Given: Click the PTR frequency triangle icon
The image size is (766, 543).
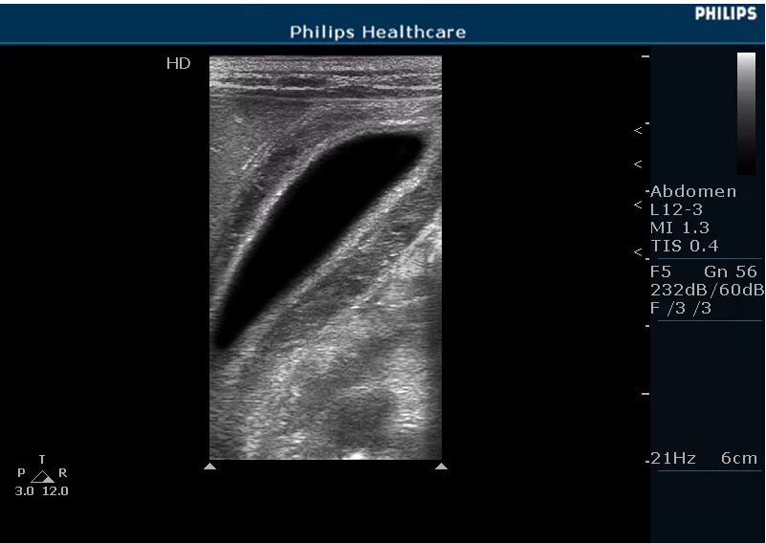Looking at the screenshot, I should point(42,475).
